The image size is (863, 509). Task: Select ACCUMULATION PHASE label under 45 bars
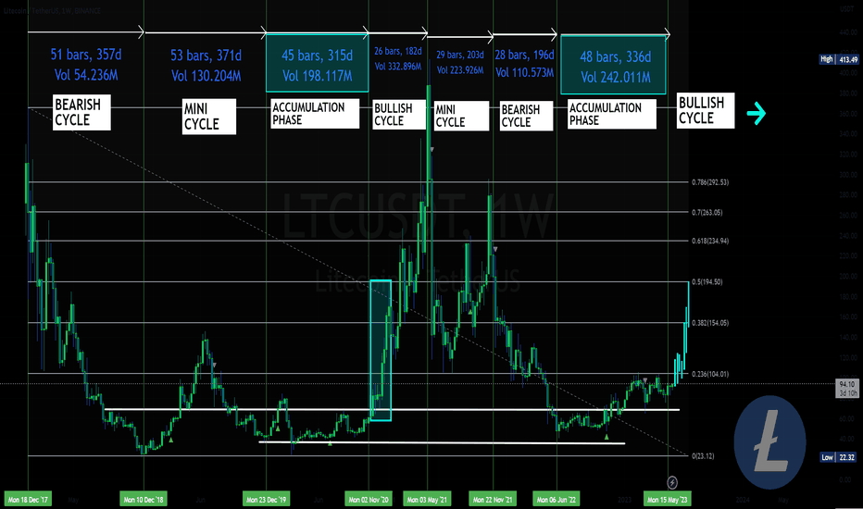tap(315, 113)
